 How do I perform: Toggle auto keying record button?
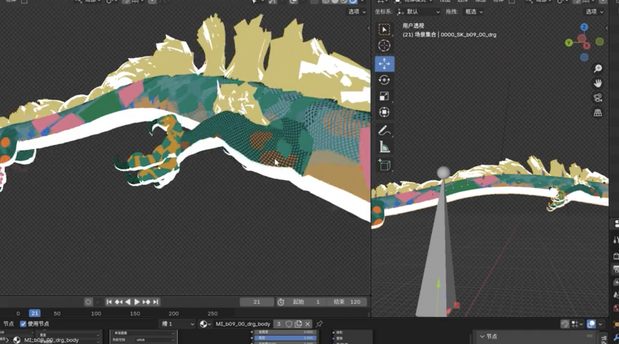(88, 302)
